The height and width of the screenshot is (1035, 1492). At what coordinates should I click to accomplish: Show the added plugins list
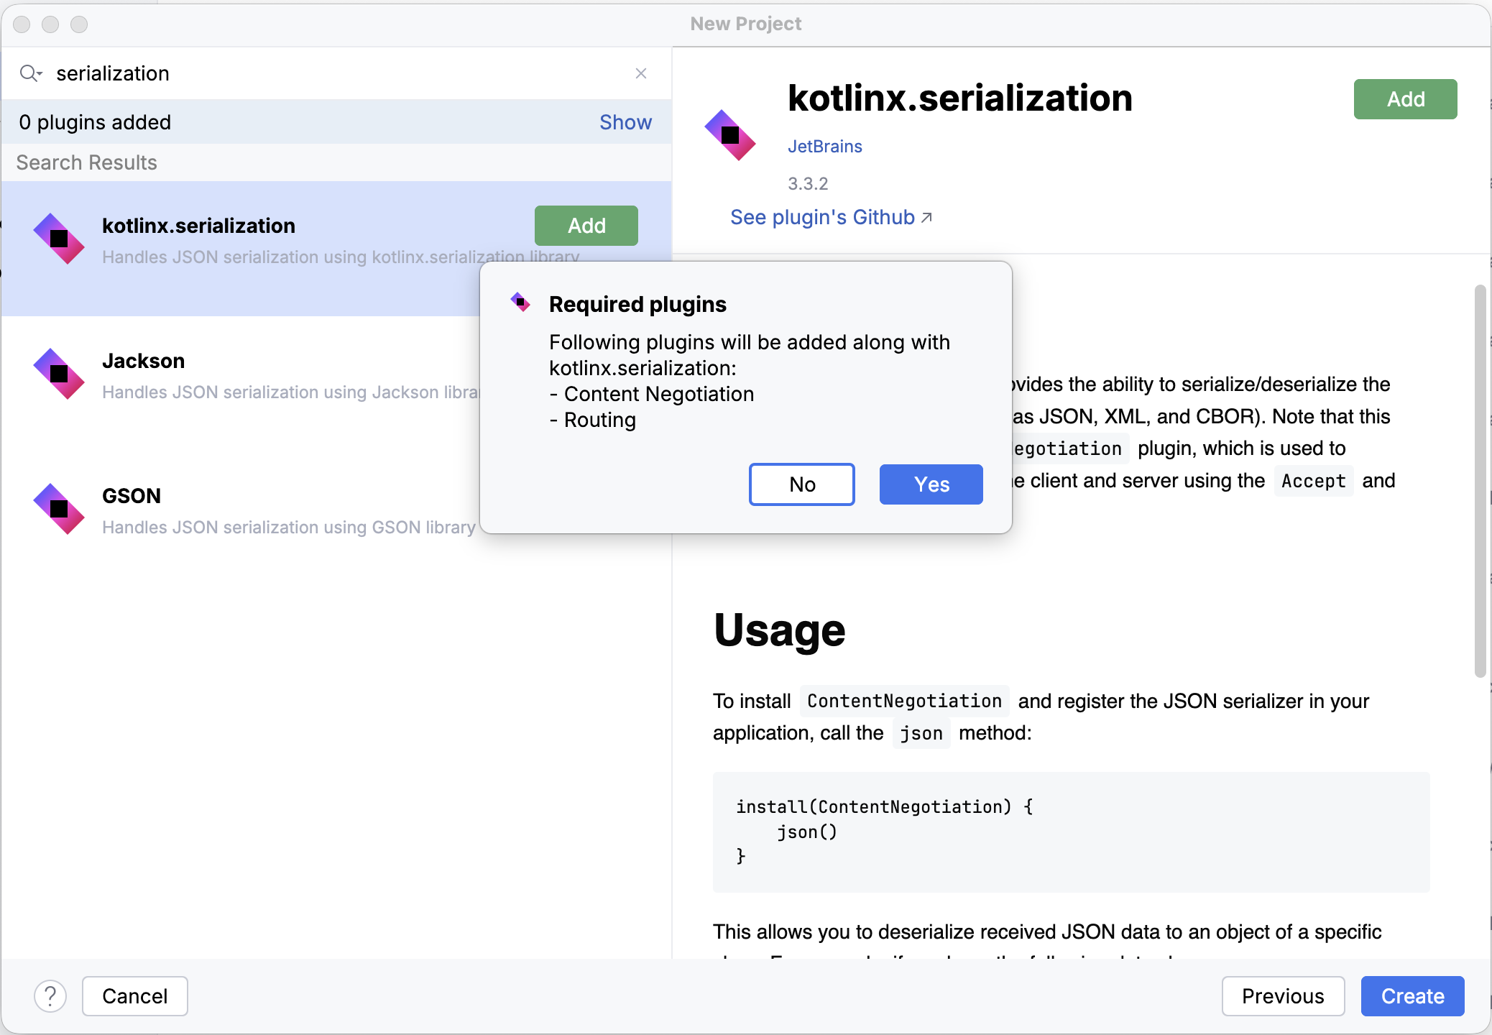[x=626, y=122]
